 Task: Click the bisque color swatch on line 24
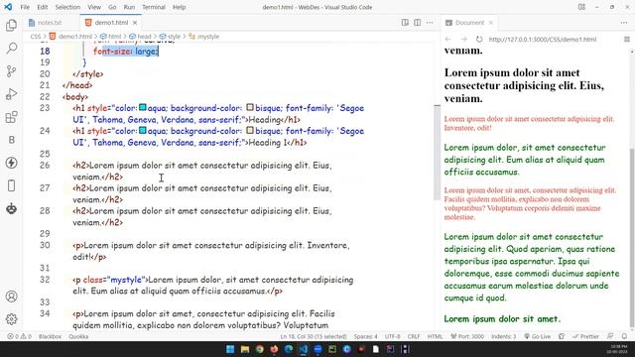pos(250,130)
